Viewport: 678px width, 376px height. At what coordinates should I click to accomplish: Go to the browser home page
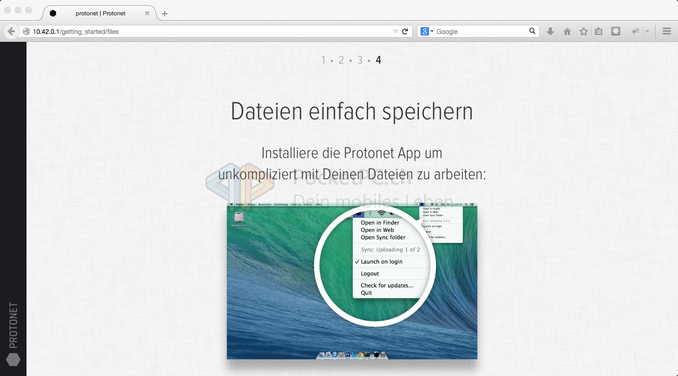(x=567, y=31)
